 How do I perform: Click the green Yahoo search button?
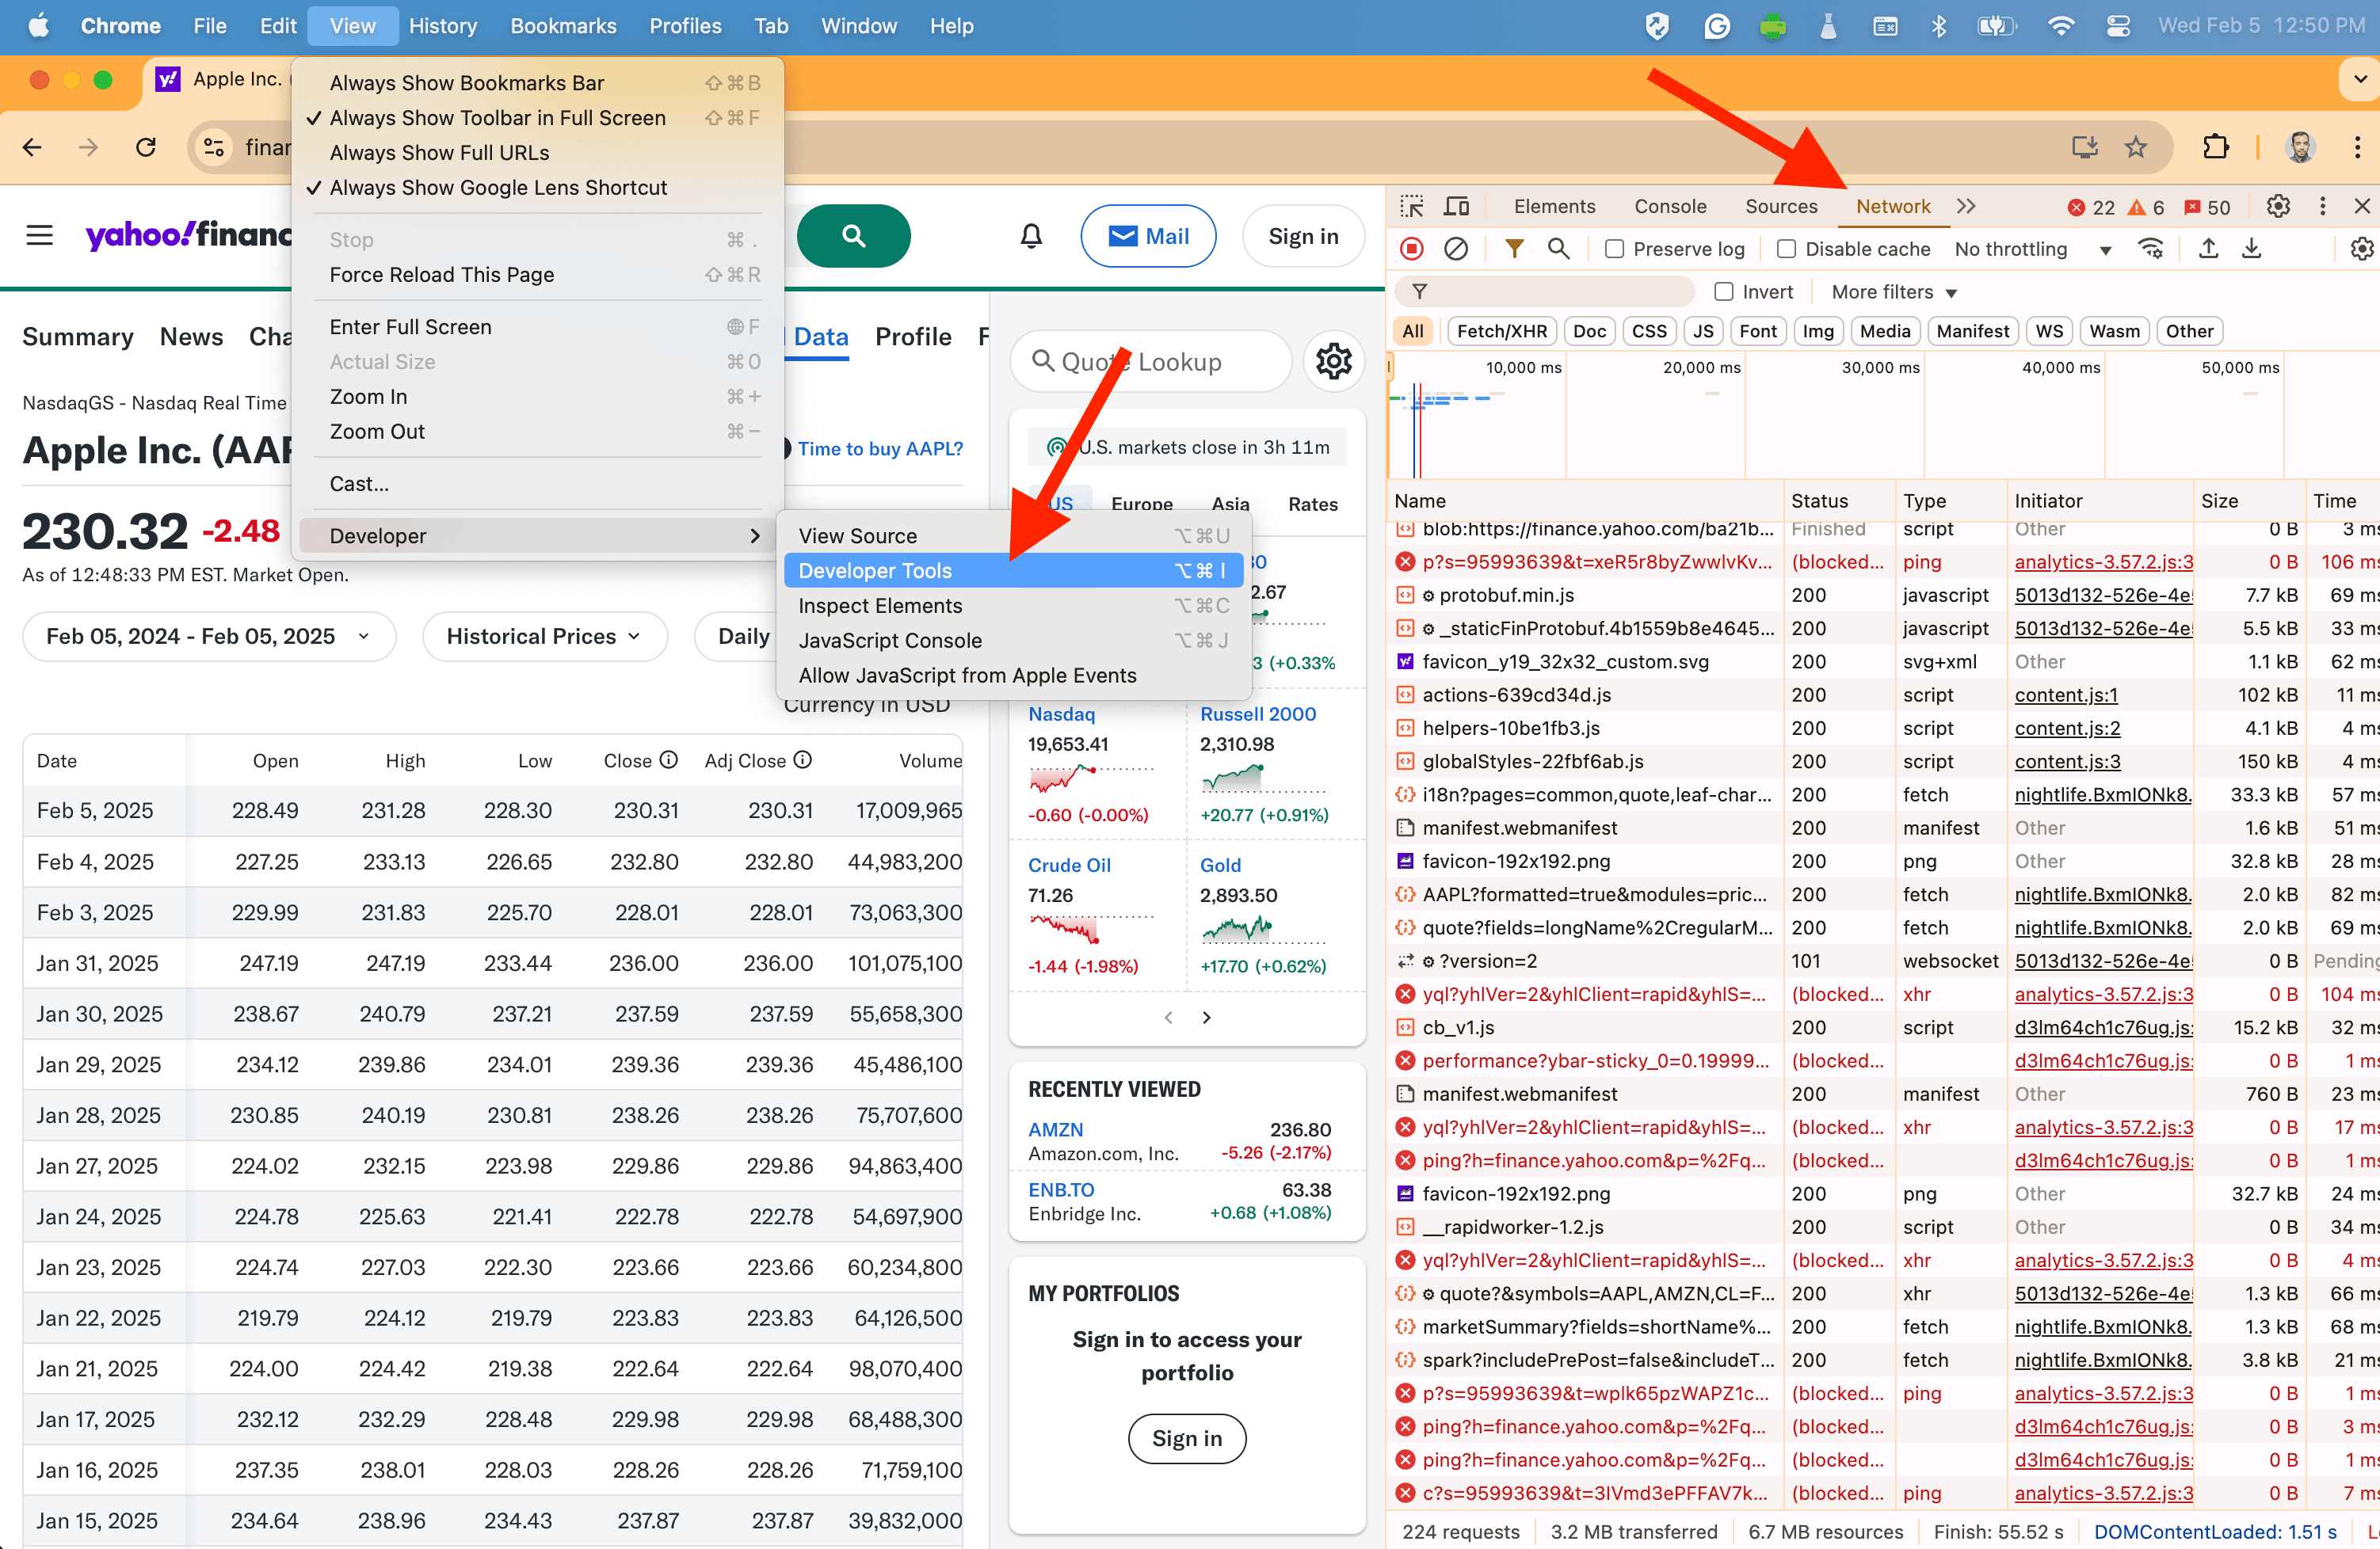pyautogui.click(x=853, y=236)
